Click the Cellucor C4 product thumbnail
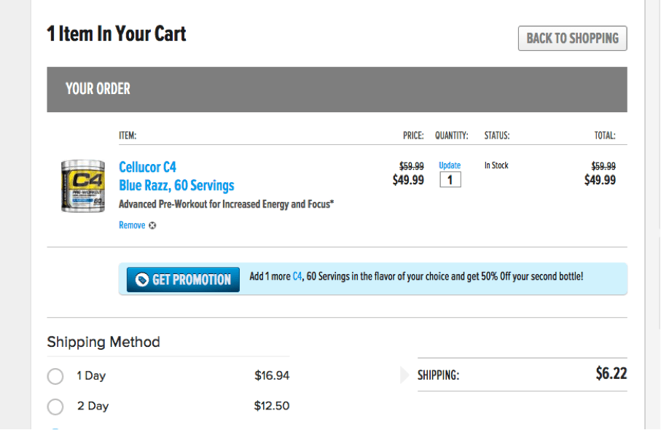This screenshot has width=661, height=430. point(83,186)
